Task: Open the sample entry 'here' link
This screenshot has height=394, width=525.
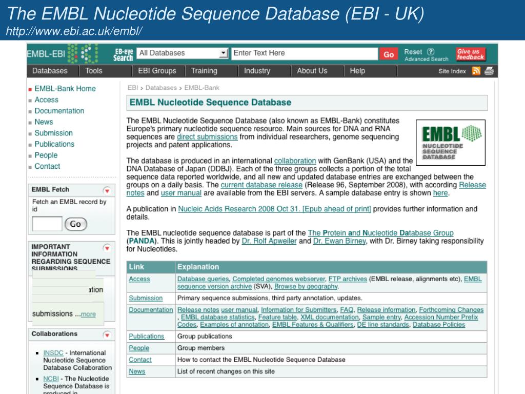Action: tap(440, 193)
